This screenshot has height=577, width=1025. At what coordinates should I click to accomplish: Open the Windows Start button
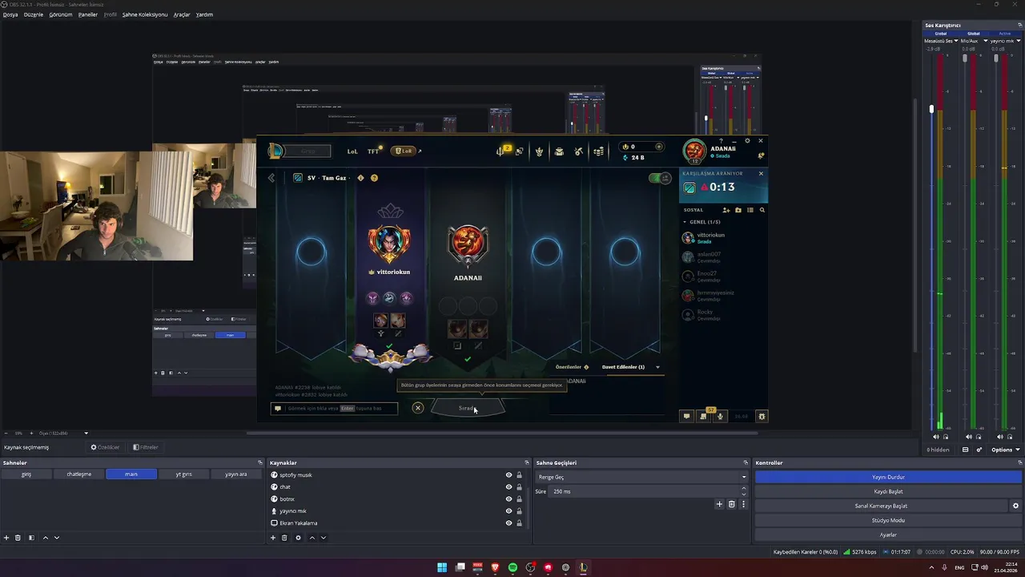tap(442, 567)
